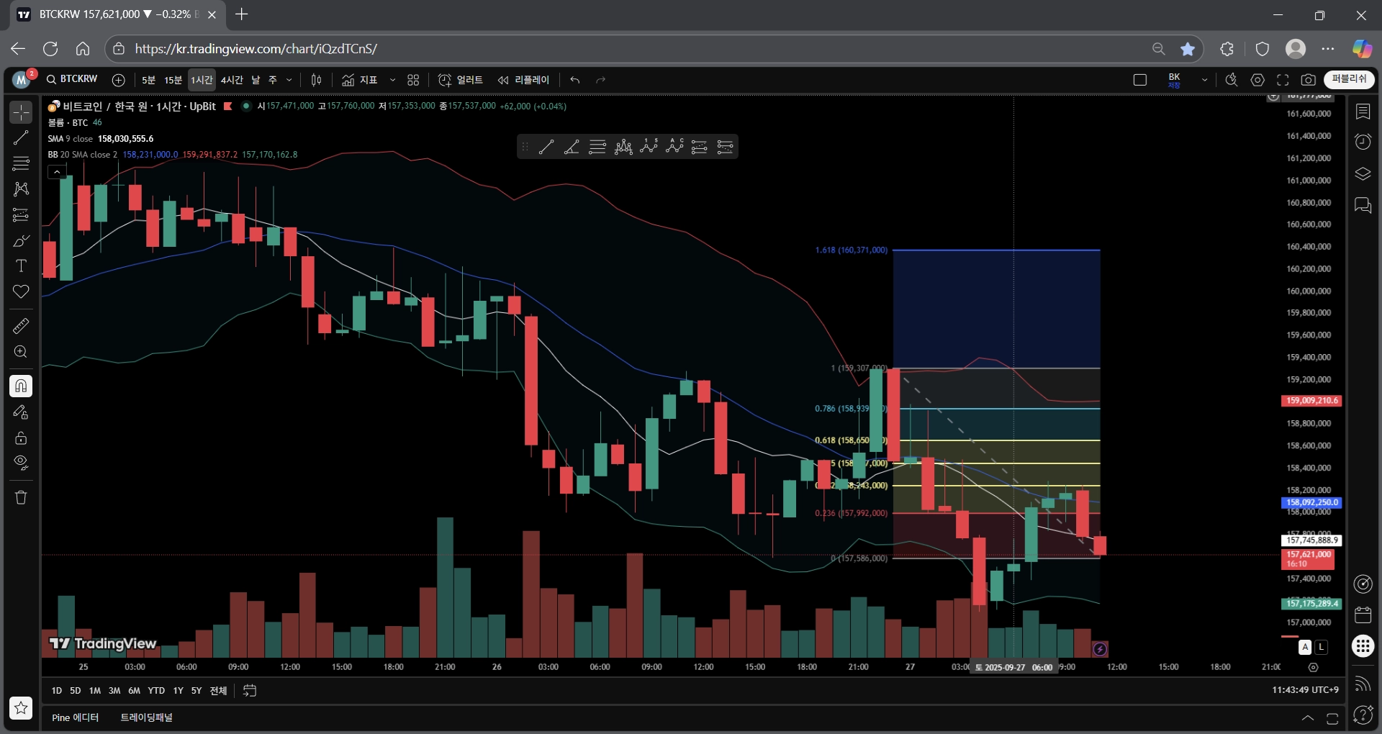Toggle lock all drawing tools
Image resolution: width=1382 pixels, height=734 pixels.
21,438
